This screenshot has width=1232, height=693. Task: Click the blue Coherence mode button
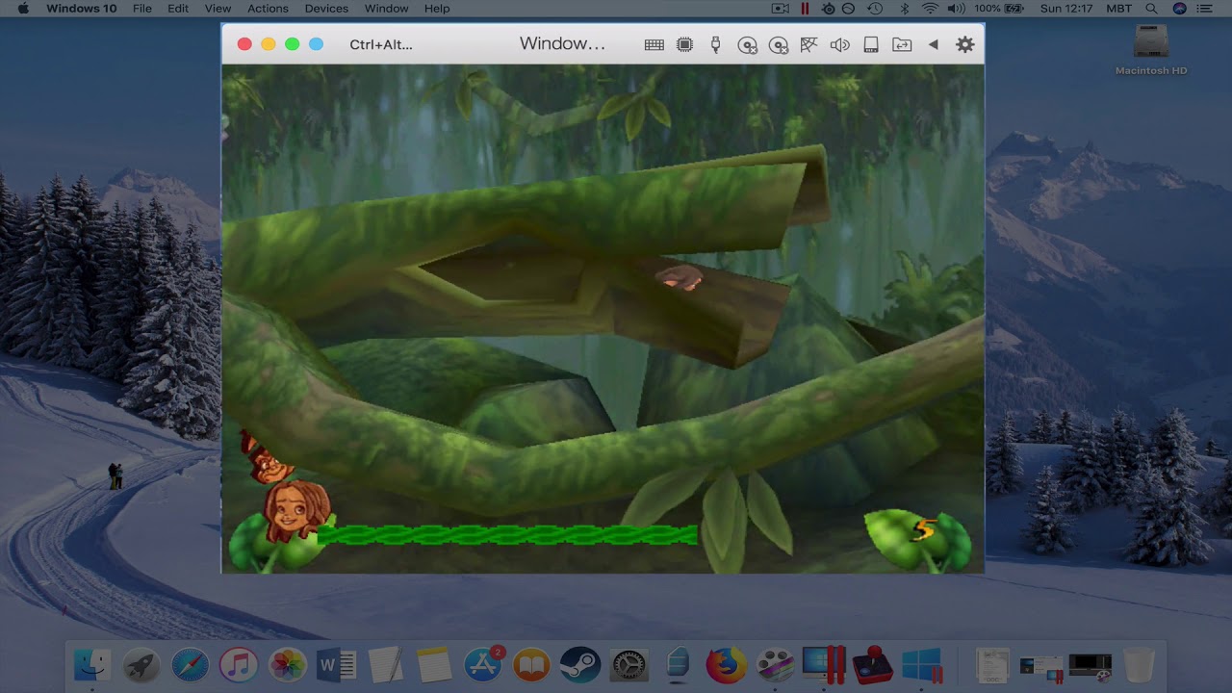pos(316,44)
